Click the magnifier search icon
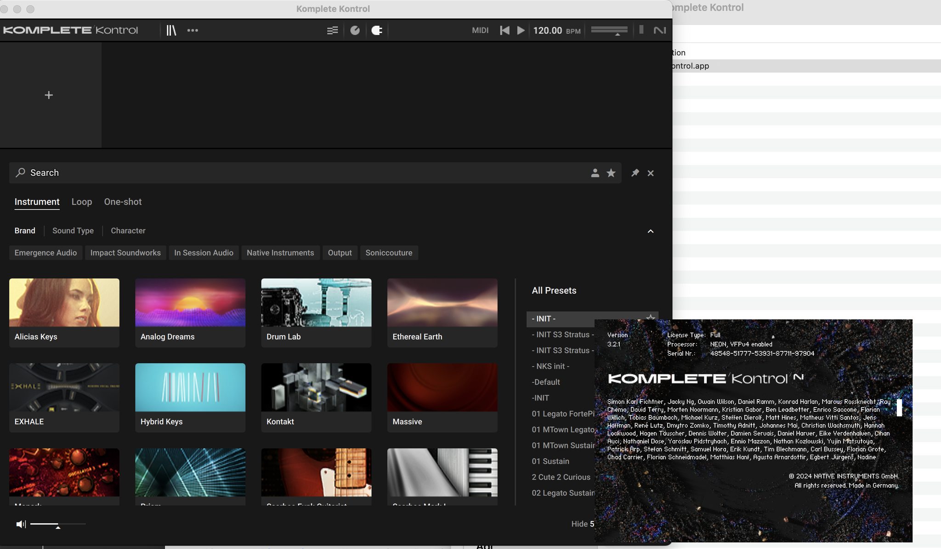This screenshot has width=941, height=549. pos(20,173)
